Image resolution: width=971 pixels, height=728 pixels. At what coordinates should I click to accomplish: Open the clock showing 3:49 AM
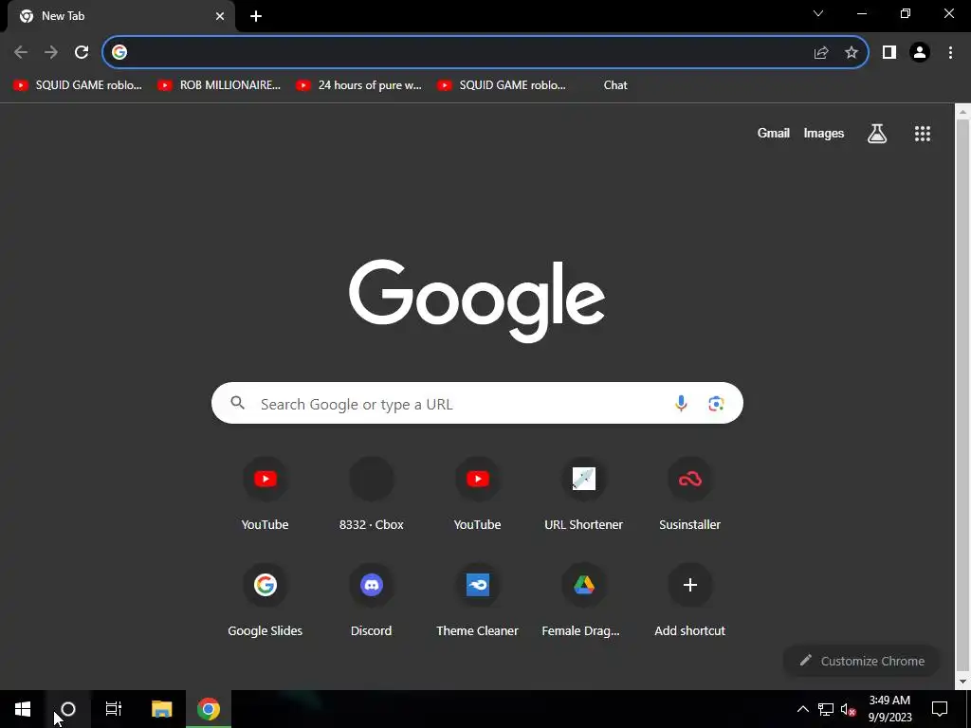889,709
